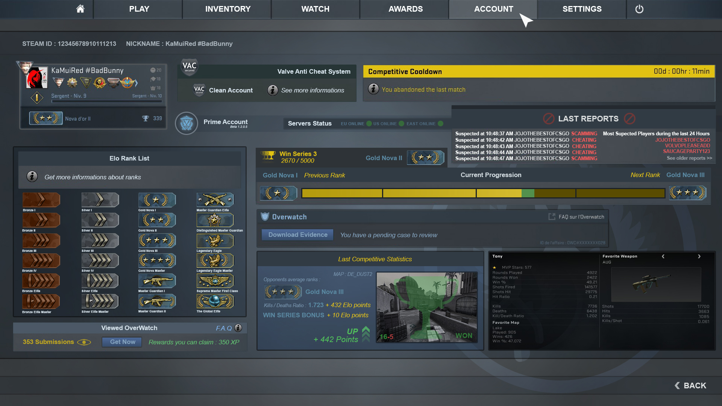
Task: Click the Nova d'or II rank badge
Action: (46, 118)
